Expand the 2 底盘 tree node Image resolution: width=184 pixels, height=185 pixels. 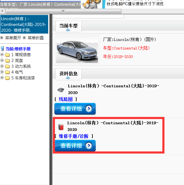coord(2,60)
